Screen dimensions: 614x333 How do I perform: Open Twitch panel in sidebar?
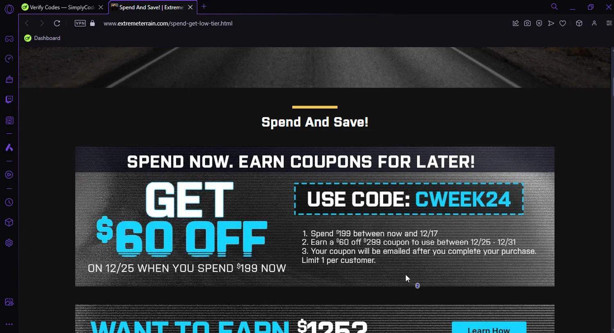9,100
